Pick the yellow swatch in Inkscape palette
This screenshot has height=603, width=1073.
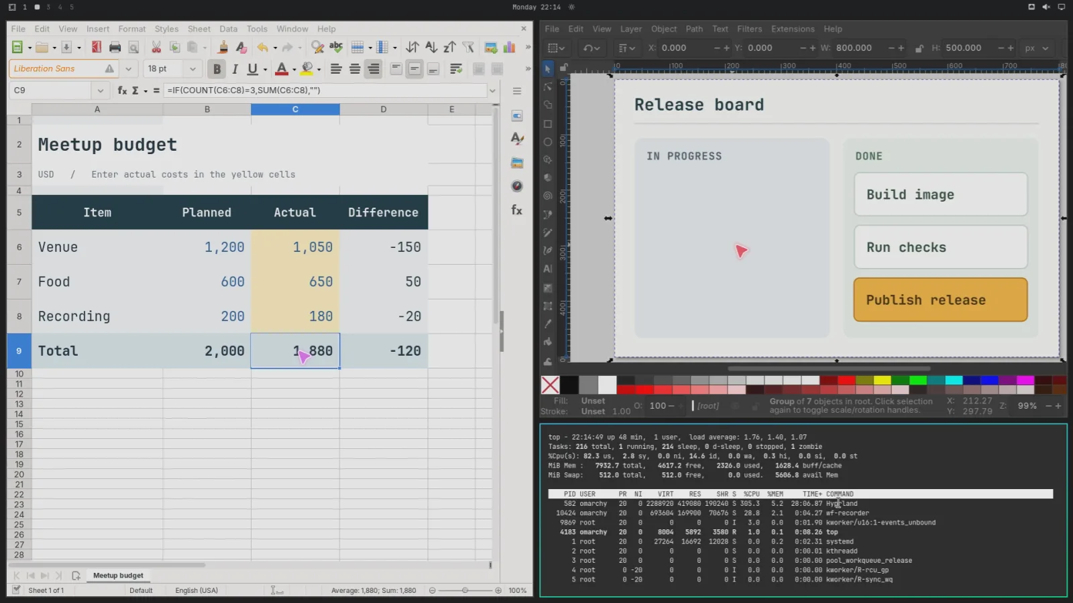click(x=882, y=380)
